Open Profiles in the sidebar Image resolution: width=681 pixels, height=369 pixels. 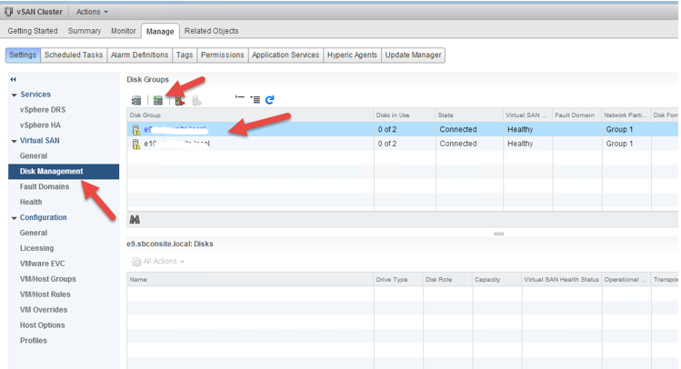(x=34, y=341)
